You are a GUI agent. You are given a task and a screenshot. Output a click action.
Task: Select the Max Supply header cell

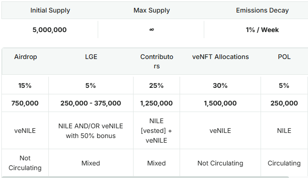pyautogui.click(x=152, y=10)
